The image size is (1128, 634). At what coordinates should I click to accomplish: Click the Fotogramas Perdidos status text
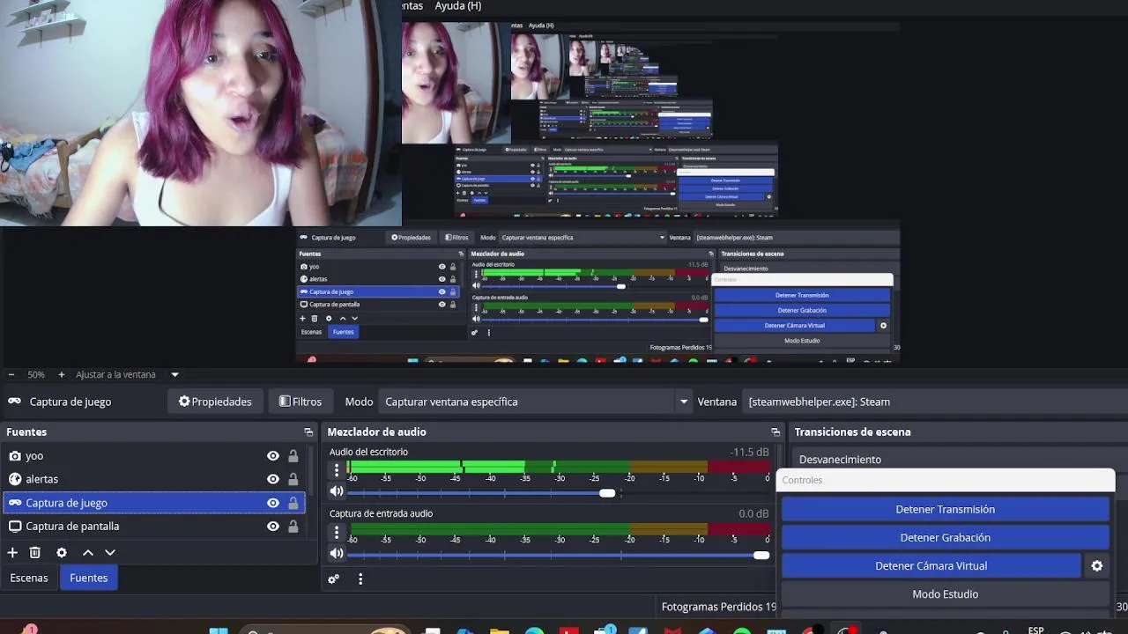tap(719, 607)
